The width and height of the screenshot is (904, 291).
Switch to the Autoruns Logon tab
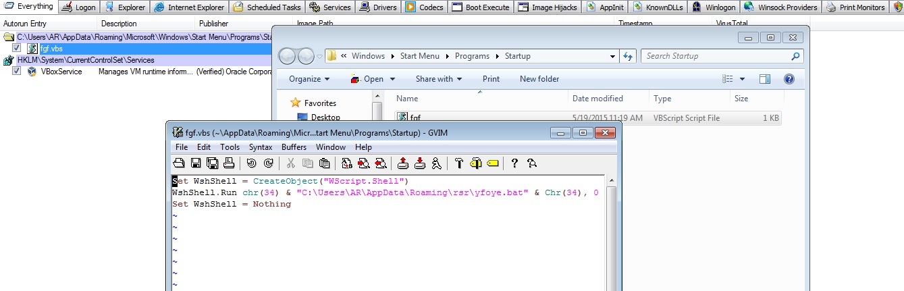pyautogui.click(x=79, y=7)
